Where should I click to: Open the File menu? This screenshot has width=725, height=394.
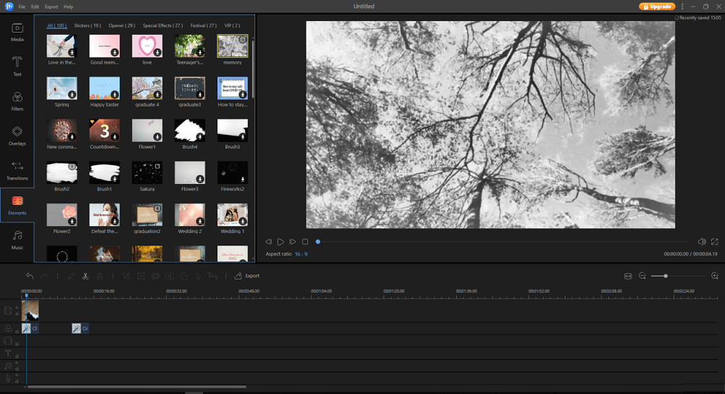(22, 7)
